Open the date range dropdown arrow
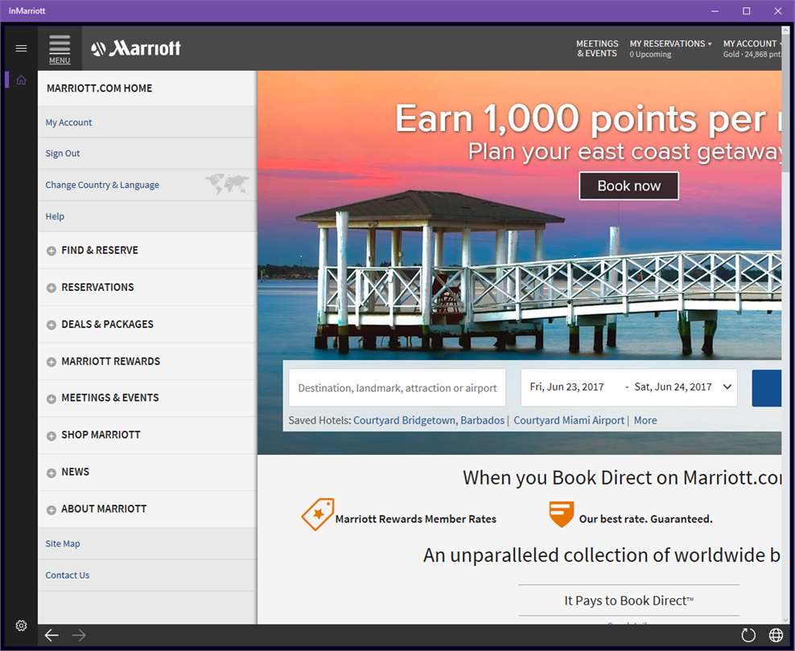 point(727,387)
